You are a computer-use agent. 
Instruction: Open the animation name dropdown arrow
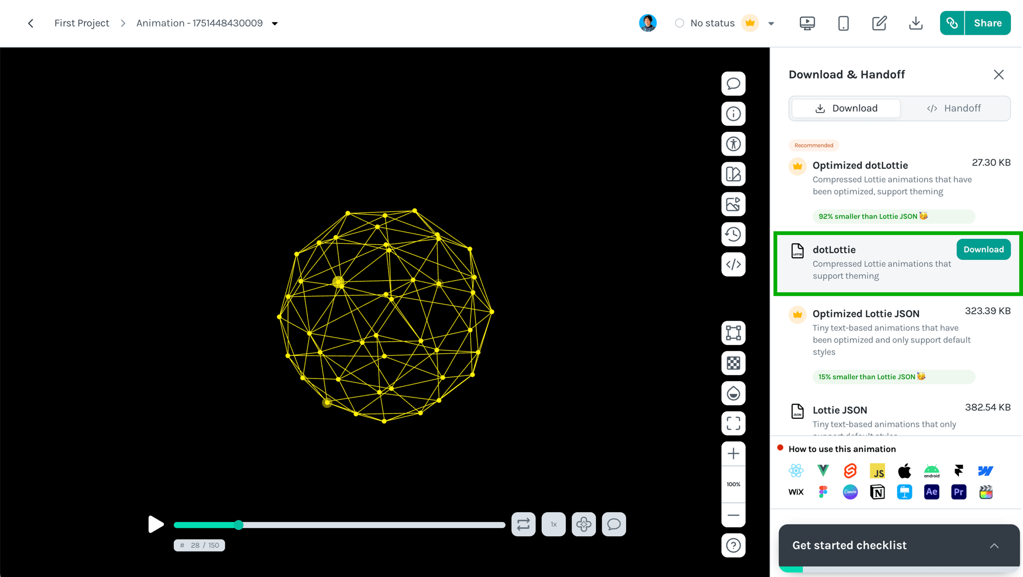point(275,23)
